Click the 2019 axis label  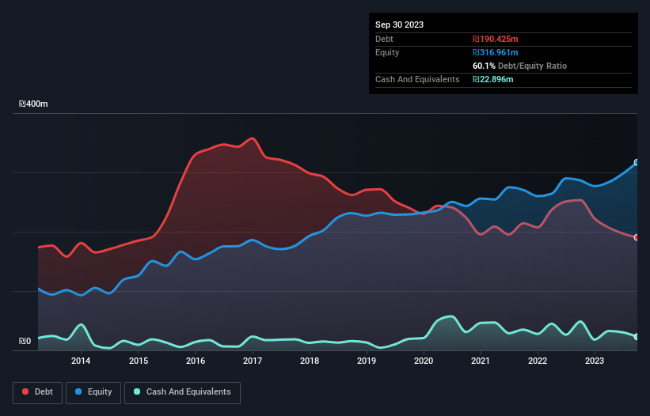coord(367,361)
